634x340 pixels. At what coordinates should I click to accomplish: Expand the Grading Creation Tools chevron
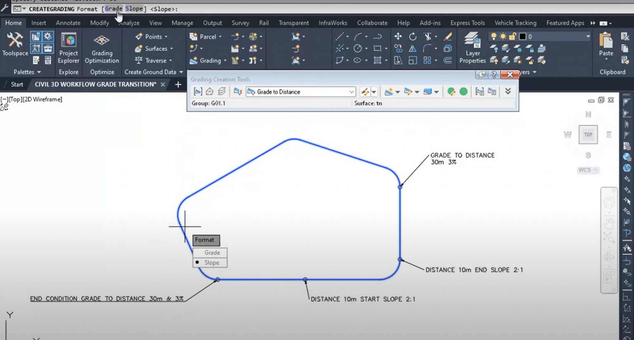pos(508,91)
